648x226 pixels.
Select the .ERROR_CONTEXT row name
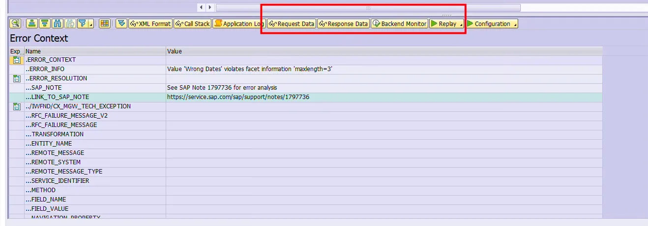coord(51,60)
